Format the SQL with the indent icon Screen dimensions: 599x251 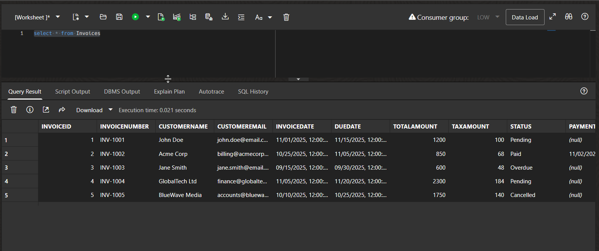[x=241, y=17]
